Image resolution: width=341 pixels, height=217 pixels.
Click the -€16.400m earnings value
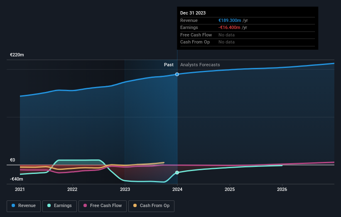tap(229, 27)
